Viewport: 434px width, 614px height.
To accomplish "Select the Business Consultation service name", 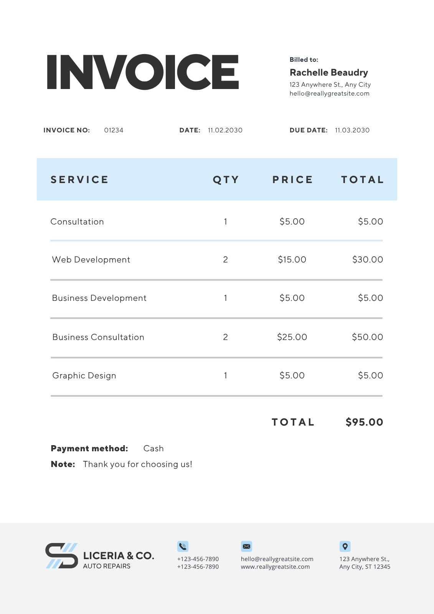I will coord(98,337).
